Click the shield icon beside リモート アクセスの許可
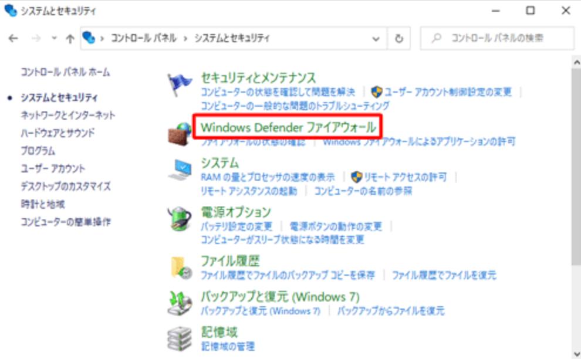581x359 pixels. pos(356,177)
